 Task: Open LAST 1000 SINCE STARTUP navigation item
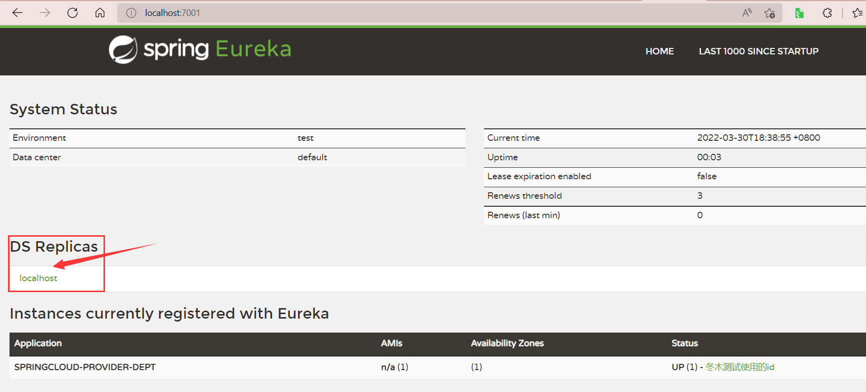[758, 51]
